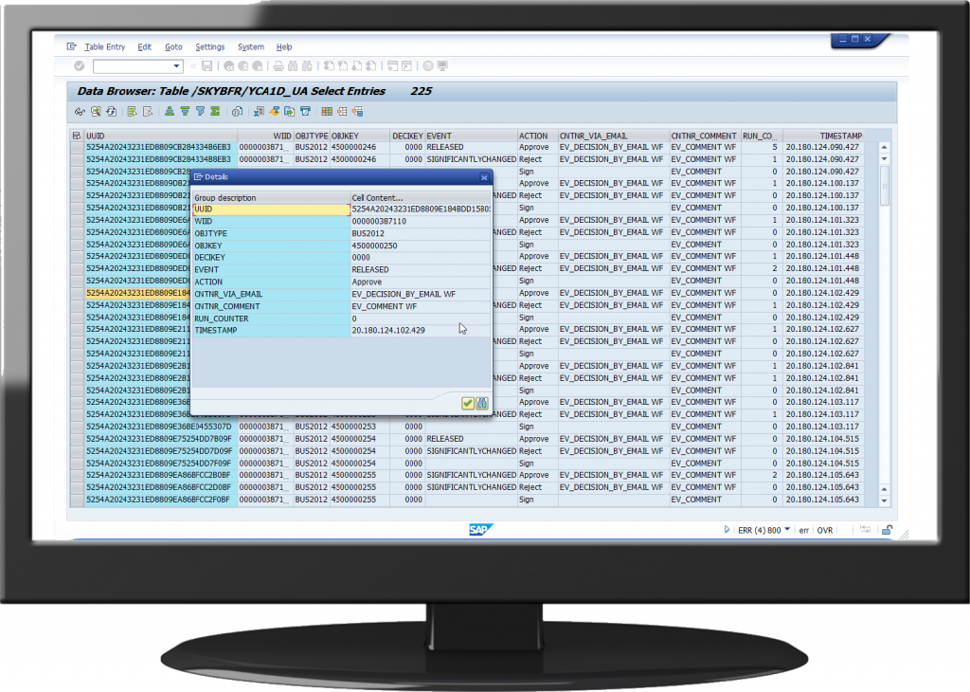Select the row marker for 4500000254 RELEASED row
Screen dimensions: 970x692
pyautogui.click(x=78, y=439)
